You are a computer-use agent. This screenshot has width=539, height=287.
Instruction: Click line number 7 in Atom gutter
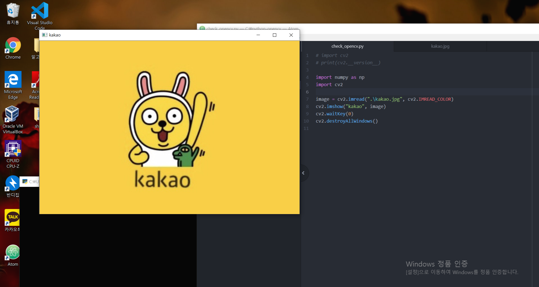[307, 99]
